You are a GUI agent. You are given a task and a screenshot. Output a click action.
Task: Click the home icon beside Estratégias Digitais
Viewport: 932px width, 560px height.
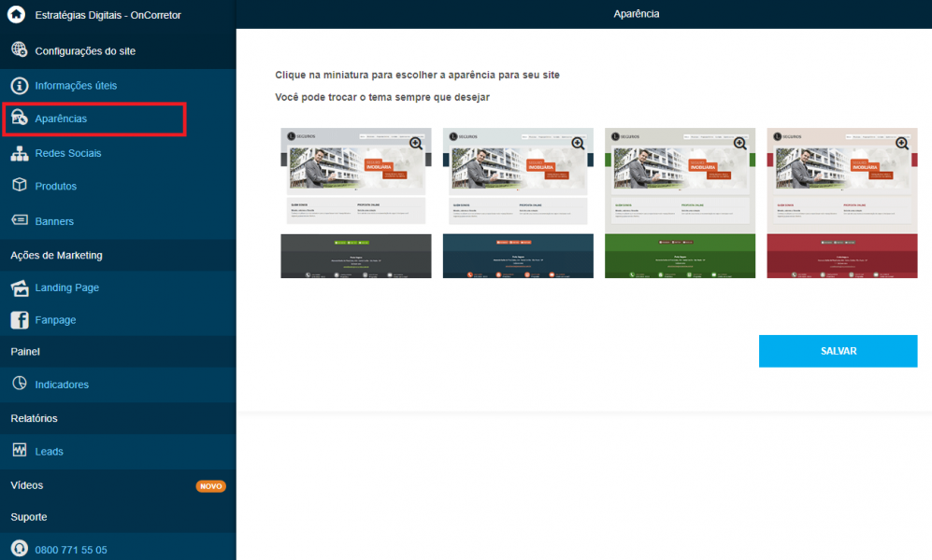(x=17, y=14)
